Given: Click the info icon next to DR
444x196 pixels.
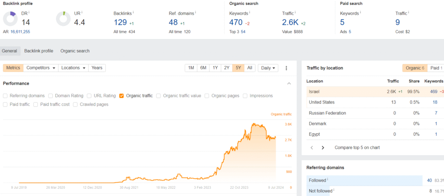Looking at the screenshot, I should click(30, 13).
